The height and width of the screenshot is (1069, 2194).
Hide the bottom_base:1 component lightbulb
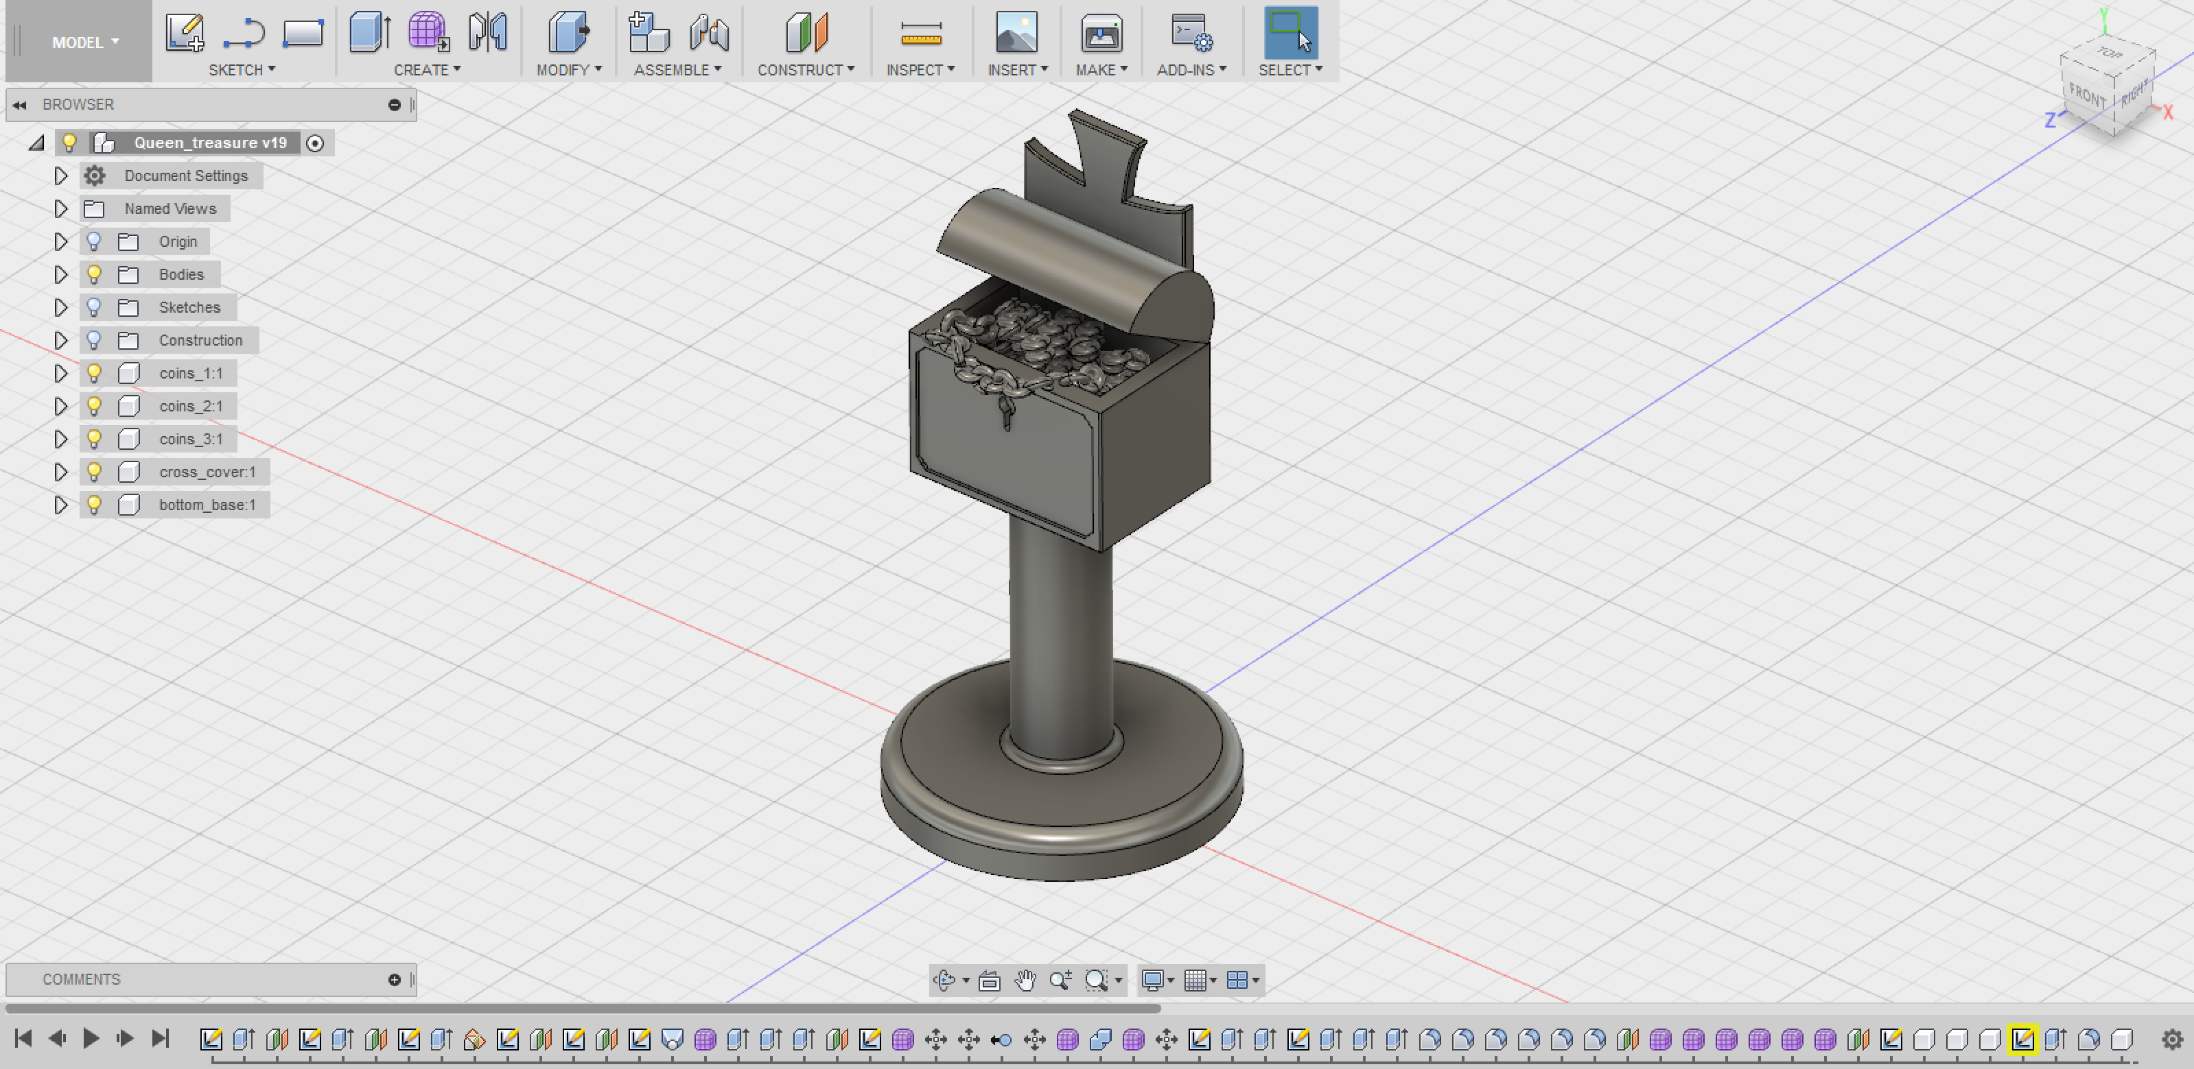coord(95,505)
